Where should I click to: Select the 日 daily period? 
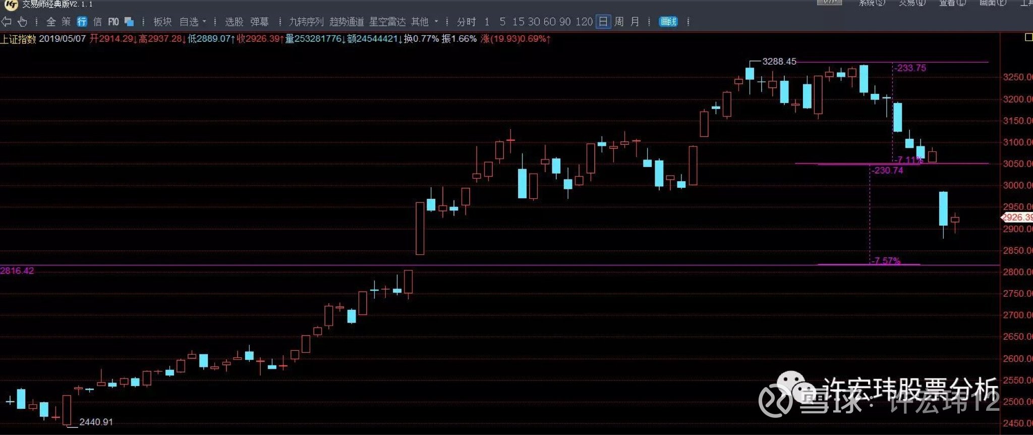tap(603, 22)
